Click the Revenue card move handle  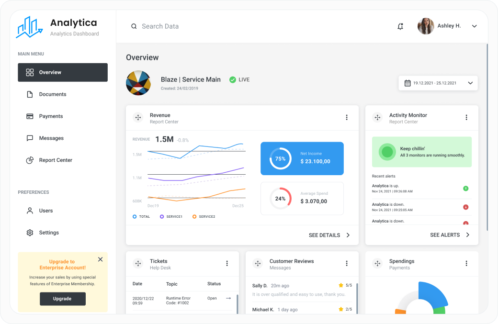point(138,117)
